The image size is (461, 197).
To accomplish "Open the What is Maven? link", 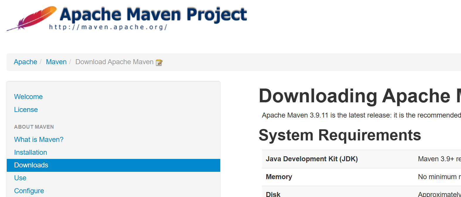I will click(39, 140).
